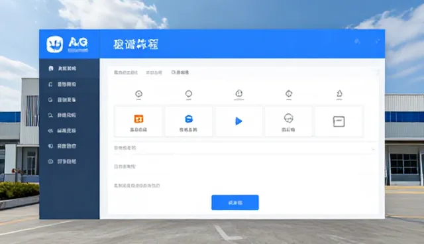The height and width of the screenshot is (244, 424).
Task: Open the fifth sidebar item with megaphone icon
Action: pyautogui.click(x=69, y=131)
